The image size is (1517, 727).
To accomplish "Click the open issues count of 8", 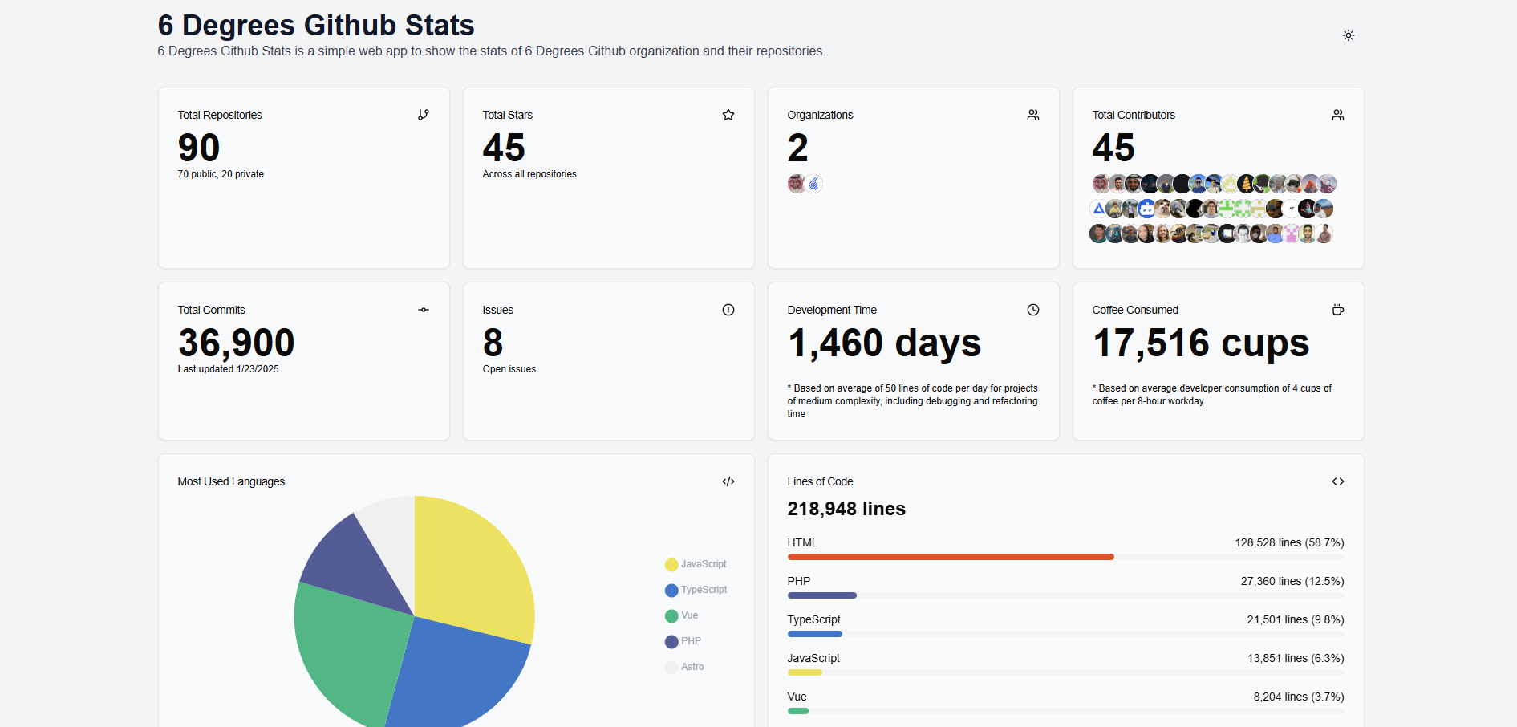I will [x=491, y=343].
